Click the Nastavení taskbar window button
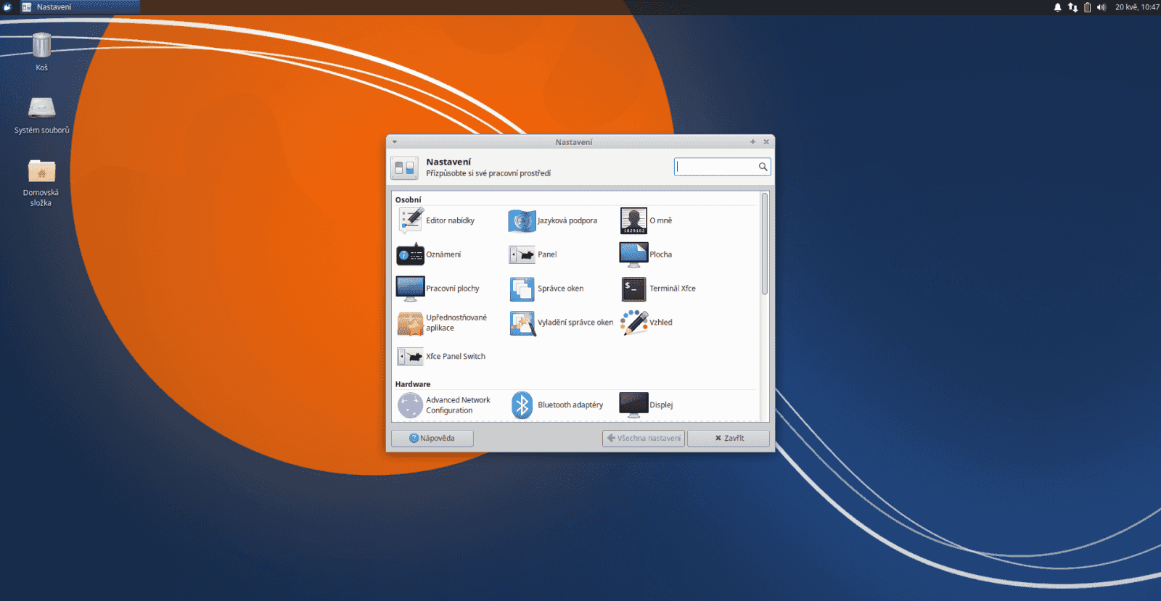 click(x=80, y=7)
